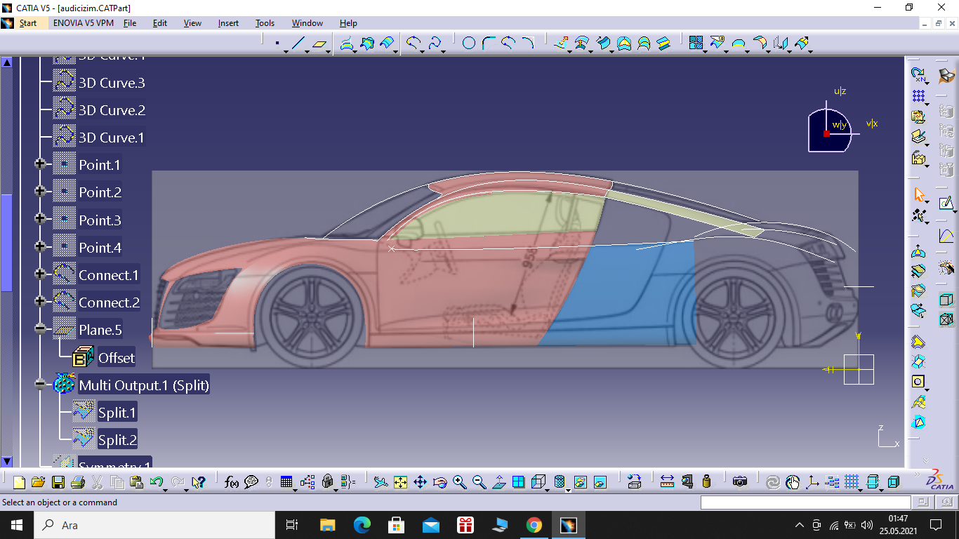
Task: Select 3D Curve.3 in tree
Action: [112, 83]
